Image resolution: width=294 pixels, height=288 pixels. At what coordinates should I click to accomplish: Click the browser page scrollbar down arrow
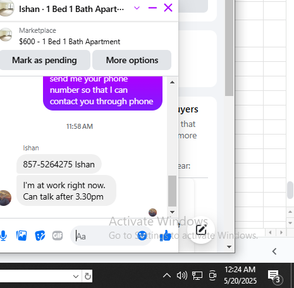[x=230, y=247]
